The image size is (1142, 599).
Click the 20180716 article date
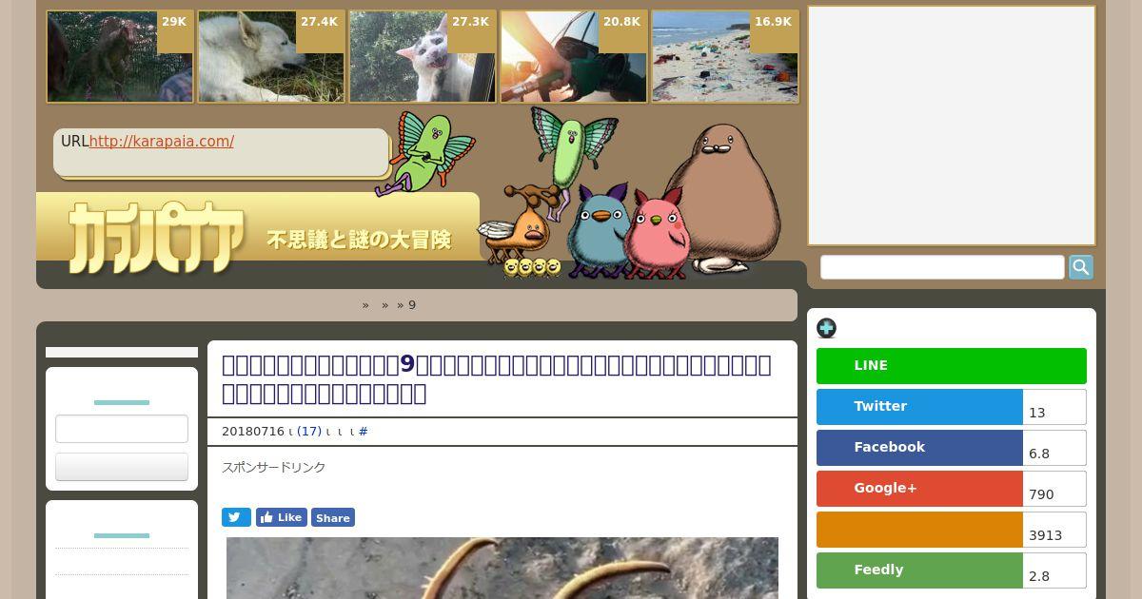(x=253, y=432)
